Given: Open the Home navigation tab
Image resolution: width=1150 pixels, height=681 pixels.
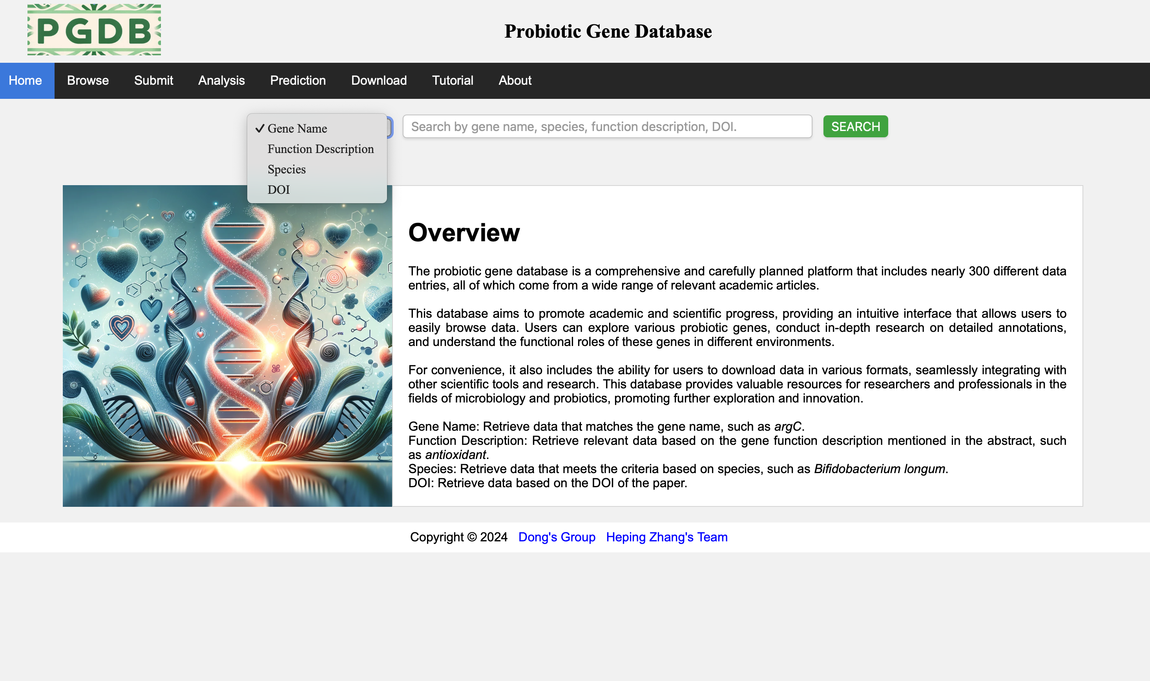Looking at the screenshot, I should [x=26, y=80].
